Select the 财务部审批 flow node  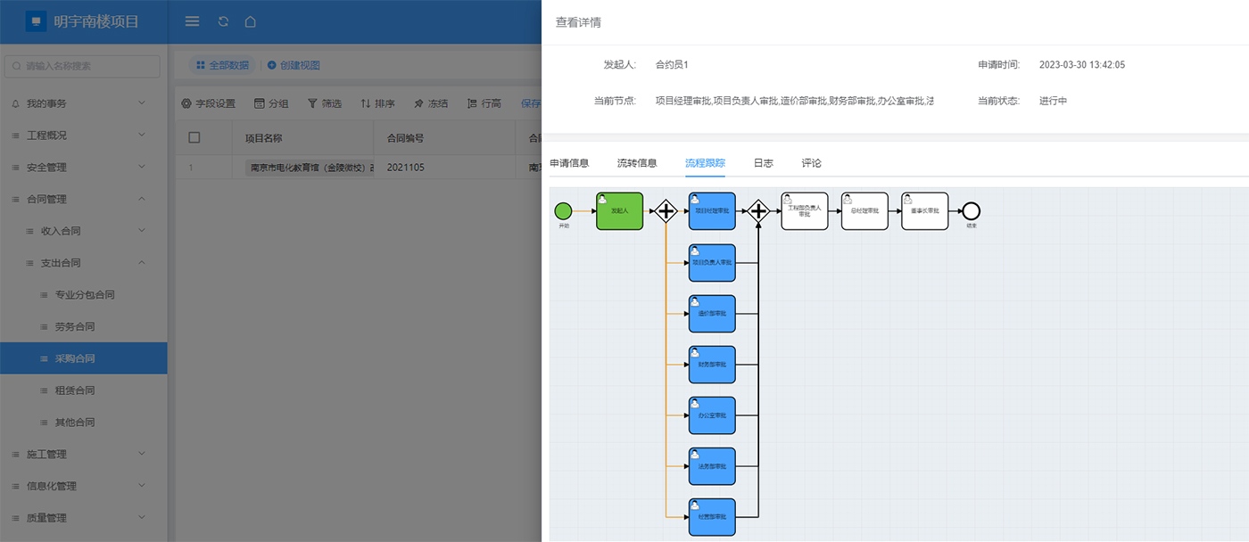[712, 365]
